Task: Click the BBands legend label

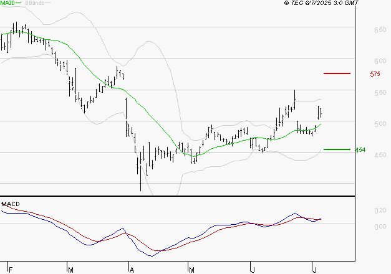Action: [35, 3]
